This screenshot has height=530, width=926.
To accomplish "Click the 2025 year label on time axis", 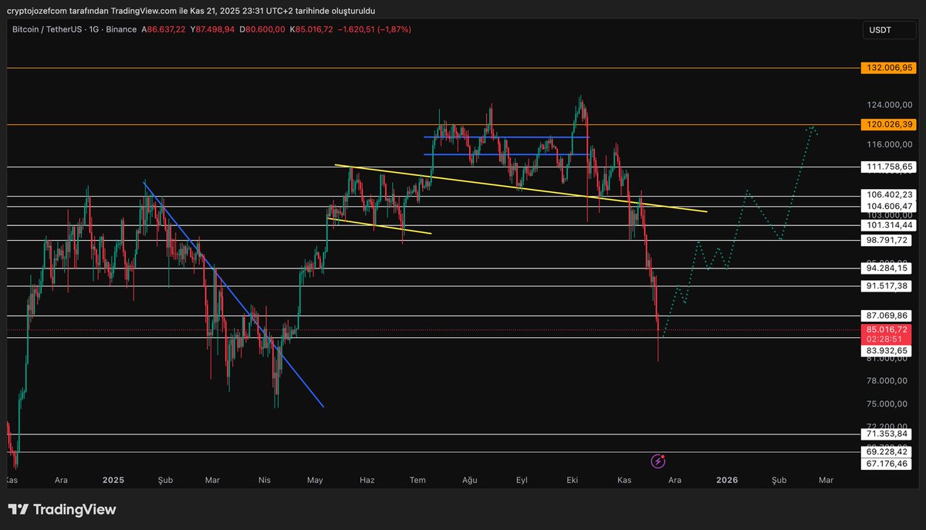I will tap(113, 480).
